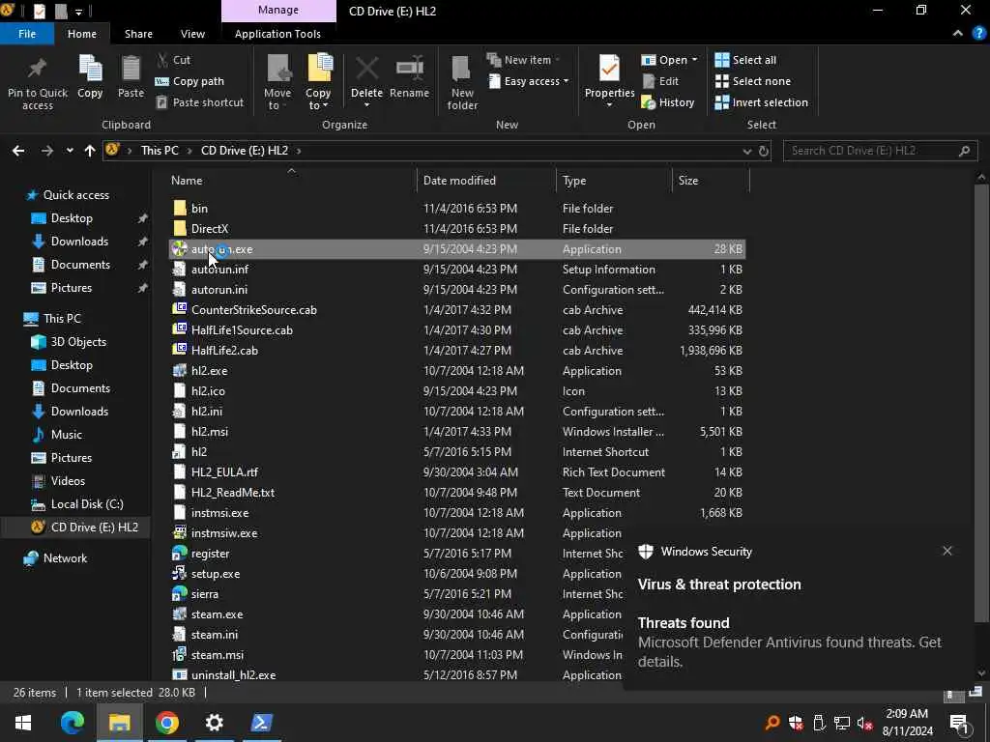Click the Copy path command
The image size is (990, 742).
click(189, 81)
